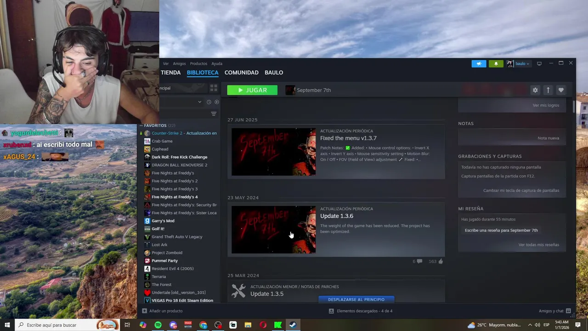Click Escribe una reseña para September 7th

(x=501, y=230)
